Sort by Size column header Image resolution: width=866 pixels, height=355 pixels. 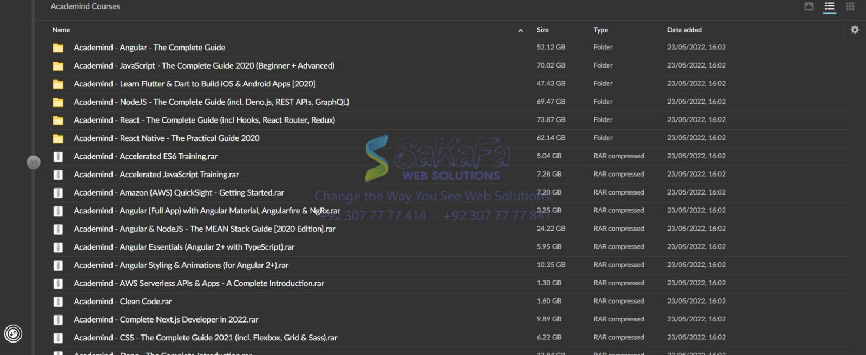coord(542,30)
